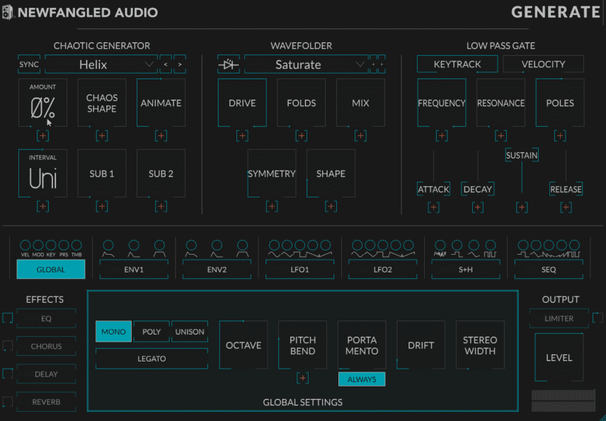The width and height of the screenshot is (606, 421).
Task: Toggle the ALWAYS portamento button
Action: (362, 379)
